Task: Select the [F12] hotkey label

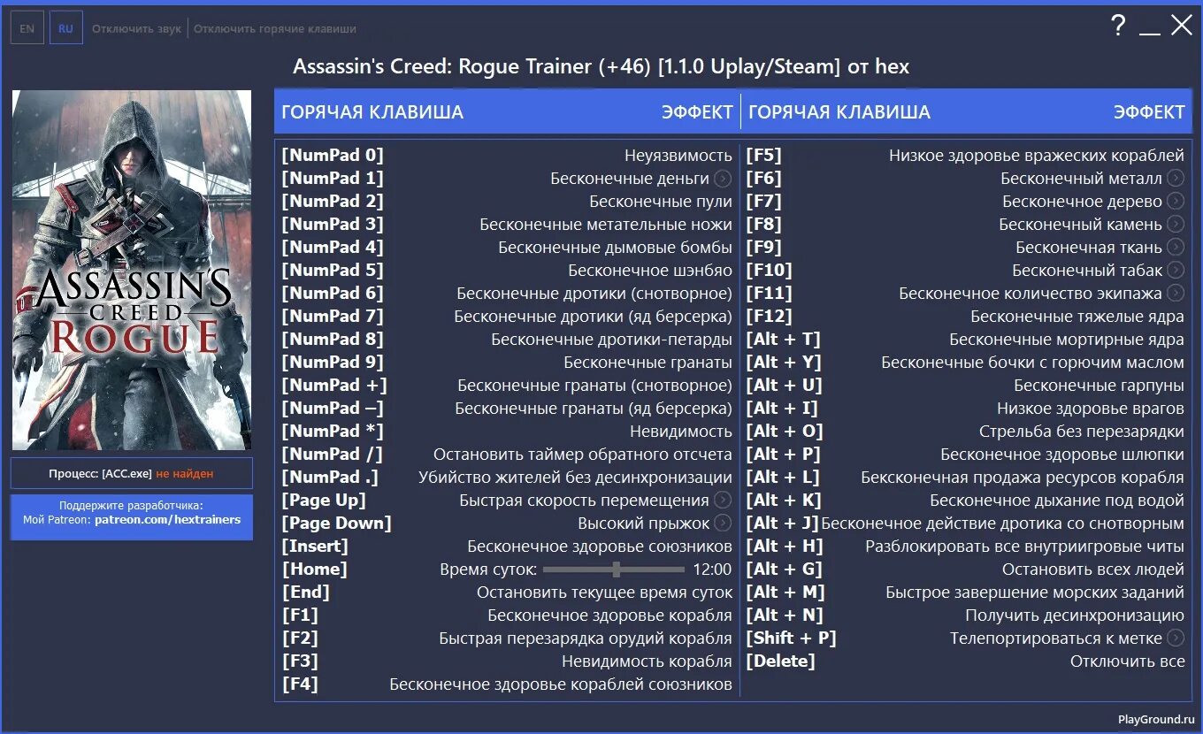Action: [x=769, y=317]
